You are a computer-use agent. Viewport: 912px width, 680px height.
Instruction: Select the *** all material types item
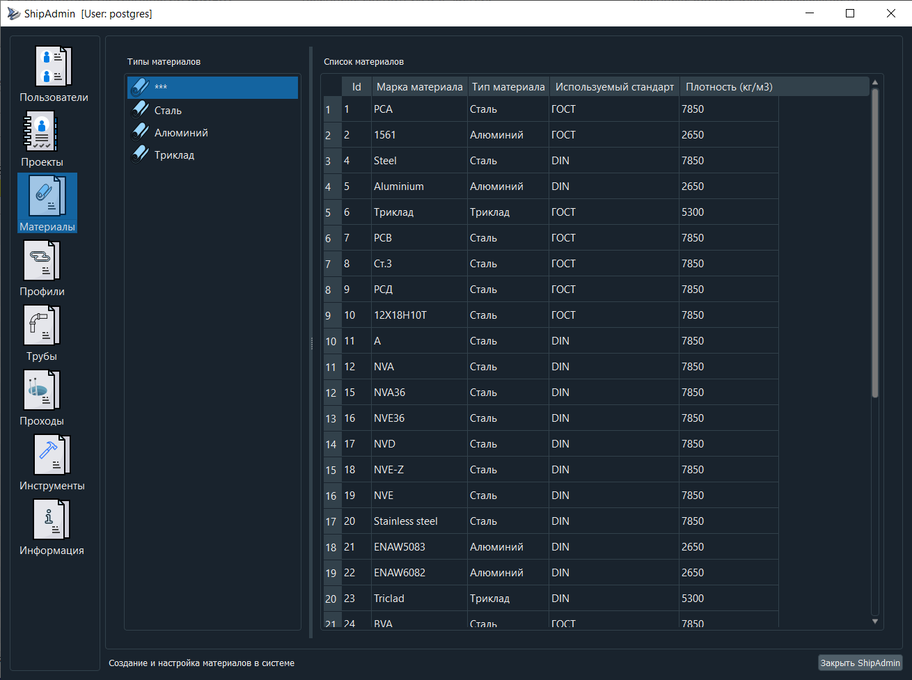(x=212, y=88)
